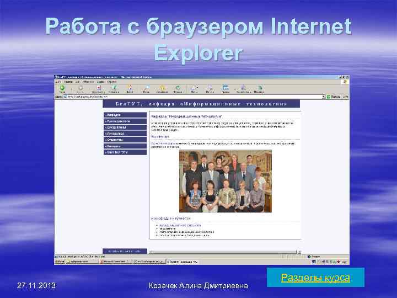The image size is (397, 298).
Task: Open the Search (Поиск) toolbar icon
Action: [x=146, y=88]
